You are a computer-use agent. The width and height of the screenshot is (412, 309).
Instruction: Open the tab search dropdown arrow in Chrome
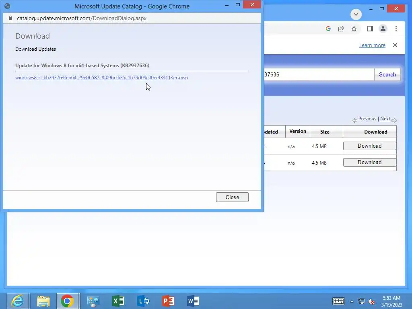coord(356,14)
